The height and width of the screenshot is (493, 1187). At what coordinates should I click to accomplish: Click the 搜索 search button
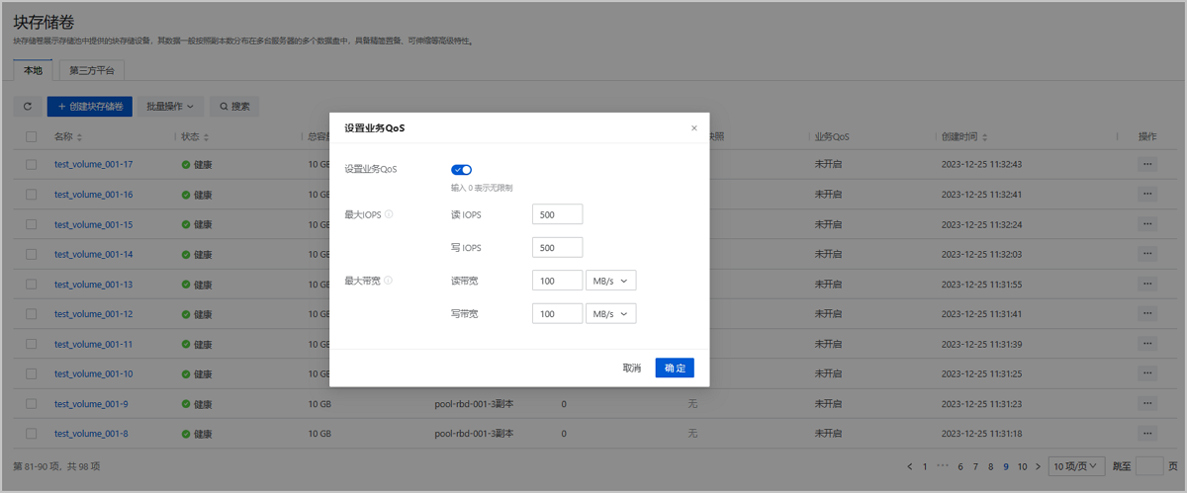coord(234,106)
